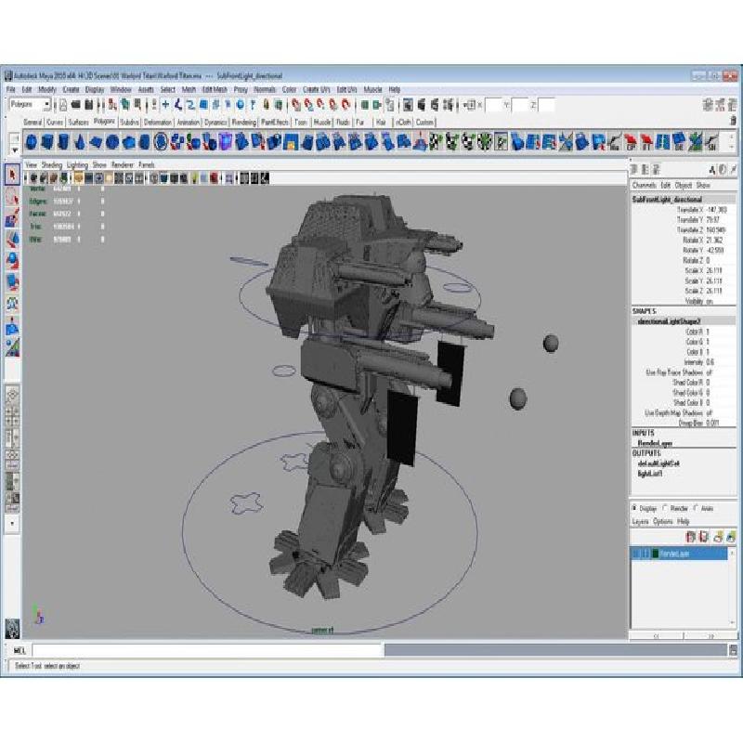Open the Layers menu in layer editor
This screenshot has width=743, height=743.
point(640,521)
